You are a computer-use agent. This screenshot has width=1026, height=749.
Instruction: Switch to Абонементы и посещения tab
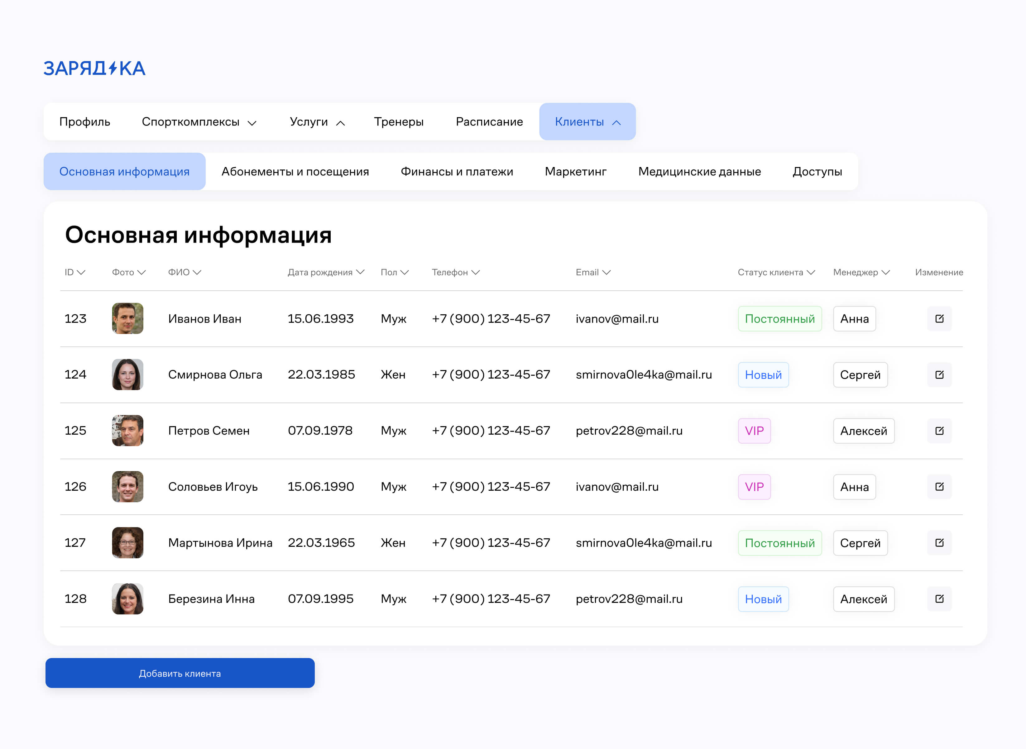(295, 171)
